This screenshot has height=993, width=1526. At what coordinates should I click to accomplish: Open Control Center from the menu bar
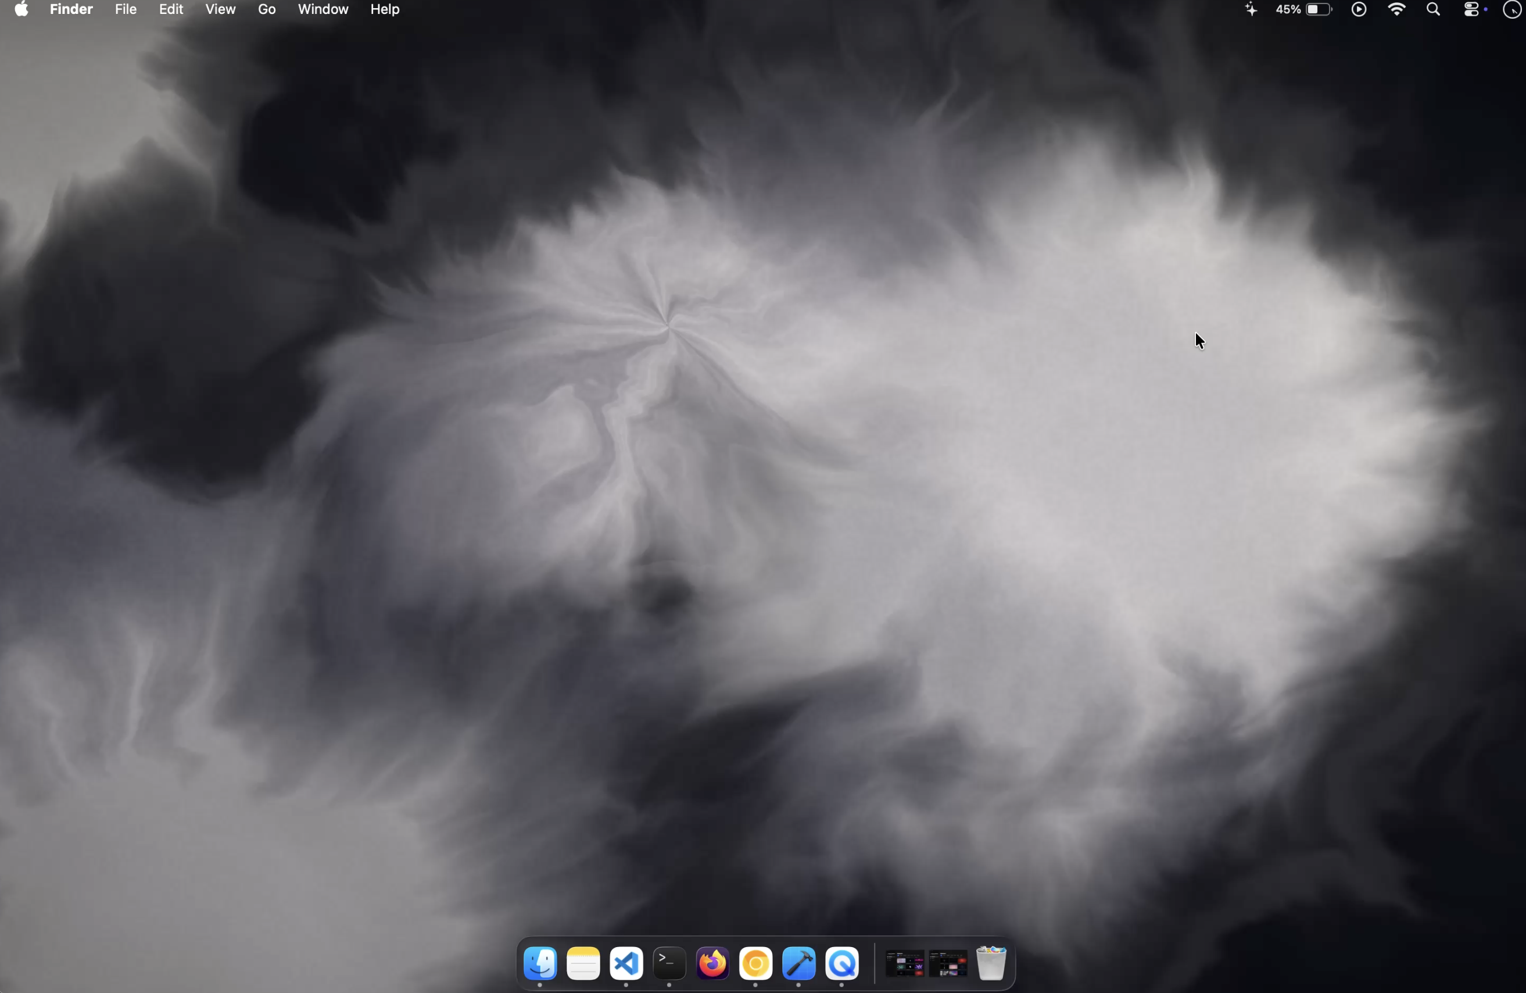pos(1470,10)
